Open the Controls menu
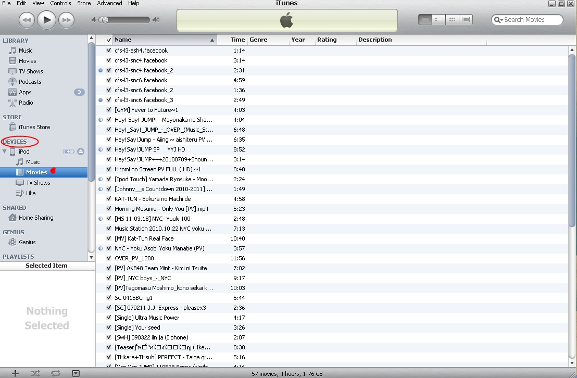This screenshot has width=577, height=378. coord(60,3)
